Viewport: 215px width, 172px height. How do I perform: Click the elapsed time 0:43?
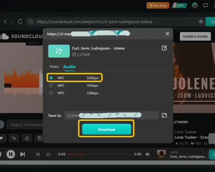[x=62, y=154]
